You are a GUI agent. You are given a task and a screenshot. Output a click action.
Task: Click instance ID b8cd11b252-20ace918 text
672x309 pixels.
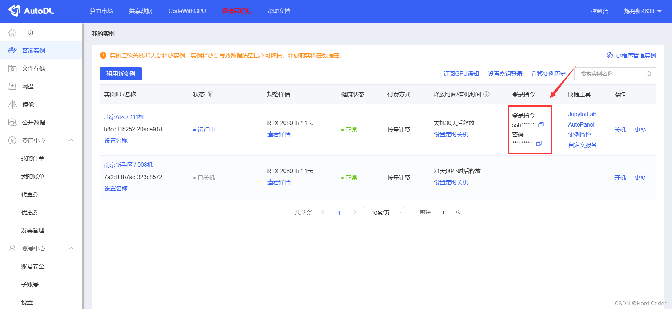tap(133, 129)
